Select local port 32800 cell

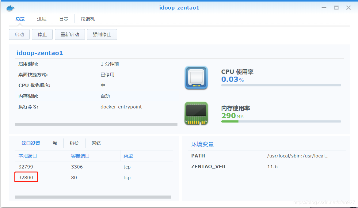tap(26, 177)
